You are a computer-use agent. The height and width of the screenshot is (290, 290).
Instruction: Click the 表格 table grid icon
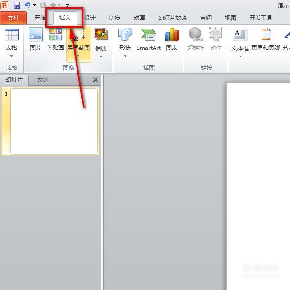pyautogui.click(x=11, y=35)
